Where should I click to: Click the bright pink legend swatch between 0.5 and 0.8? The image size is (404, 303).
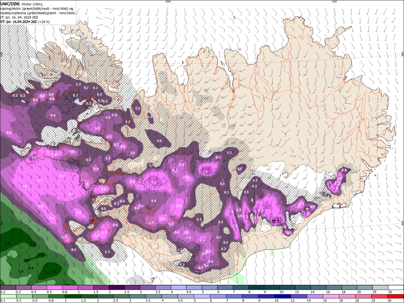pos(54,288)
